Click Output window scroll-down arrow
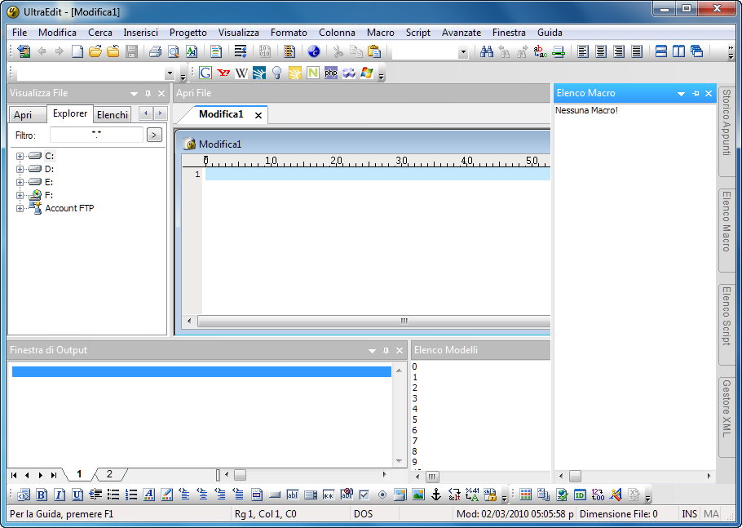The image size is (742, 528). [x=399, y=461]
